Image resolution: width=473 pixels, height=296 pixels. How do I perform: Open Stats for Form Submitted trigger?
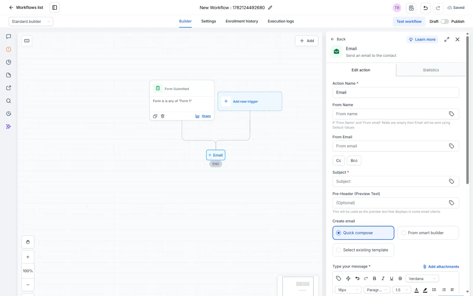[203, 116]
